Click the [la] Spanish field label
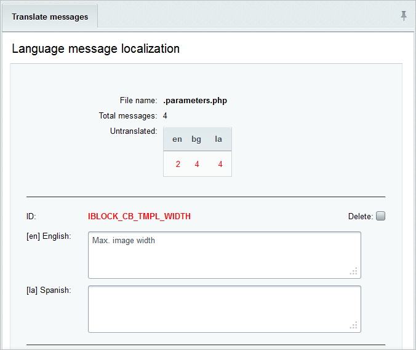The image size is (416, 350). point(49,290)
